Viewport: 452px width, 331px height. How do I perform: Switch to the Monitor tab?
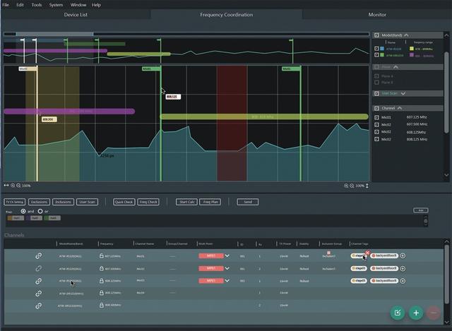click(377, 15)
